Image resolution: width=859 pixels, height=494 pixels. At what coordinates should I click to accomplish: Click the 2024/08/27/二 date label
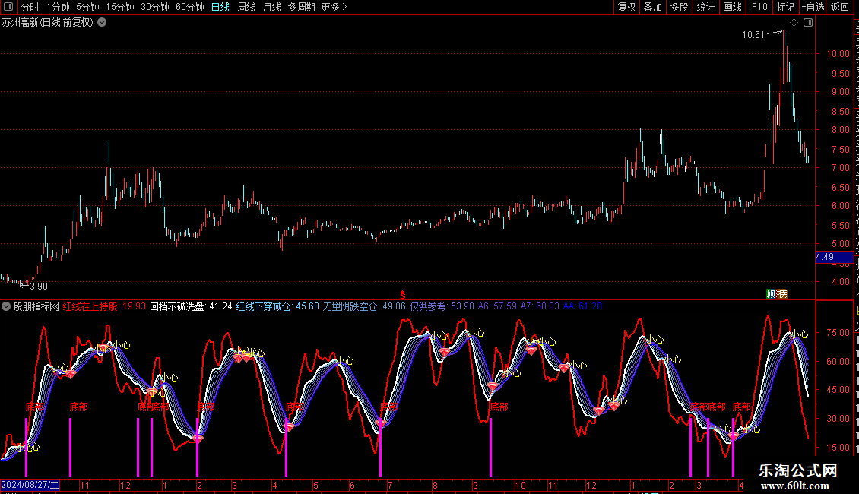pos(30,485)
